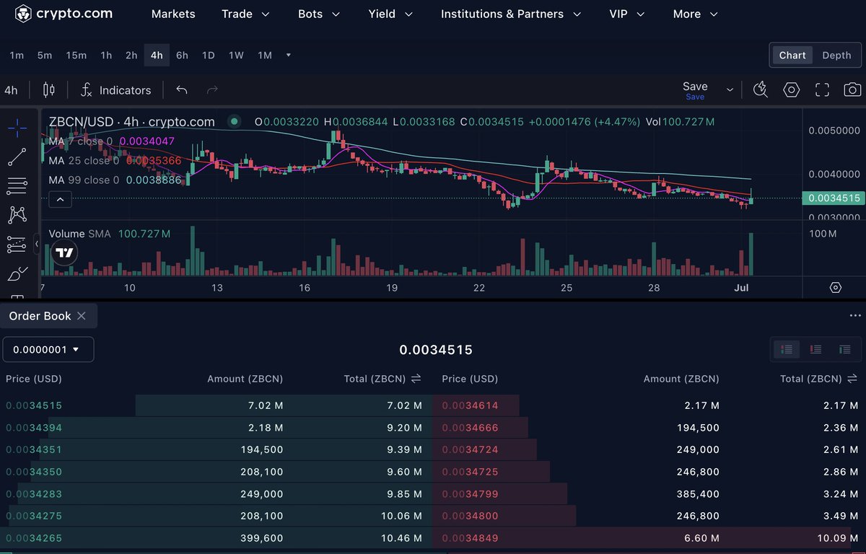Open the Save layout dropdown arrow
Screen dimensions: 866x554
point(730,89)
